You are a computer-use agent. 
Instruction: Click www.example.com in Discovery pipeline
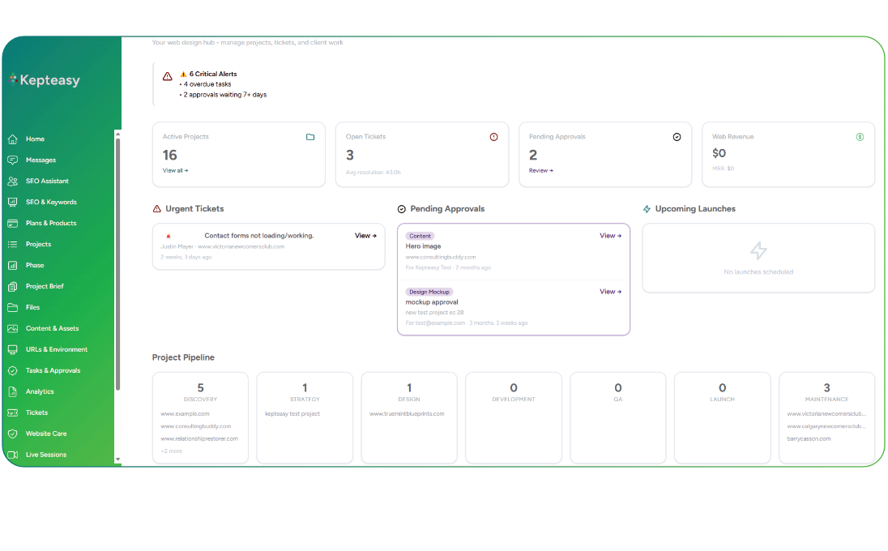point(186,414)
